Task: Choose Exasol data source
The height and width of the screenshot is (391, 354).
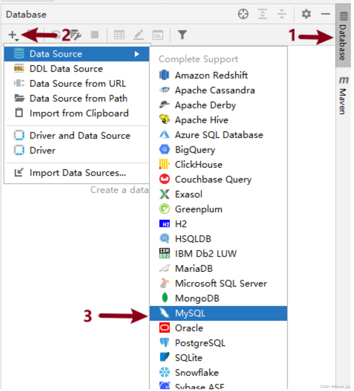Action: coord(218,194)
